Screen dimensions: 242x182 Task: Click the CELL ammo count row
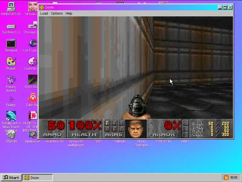point(211,134)
